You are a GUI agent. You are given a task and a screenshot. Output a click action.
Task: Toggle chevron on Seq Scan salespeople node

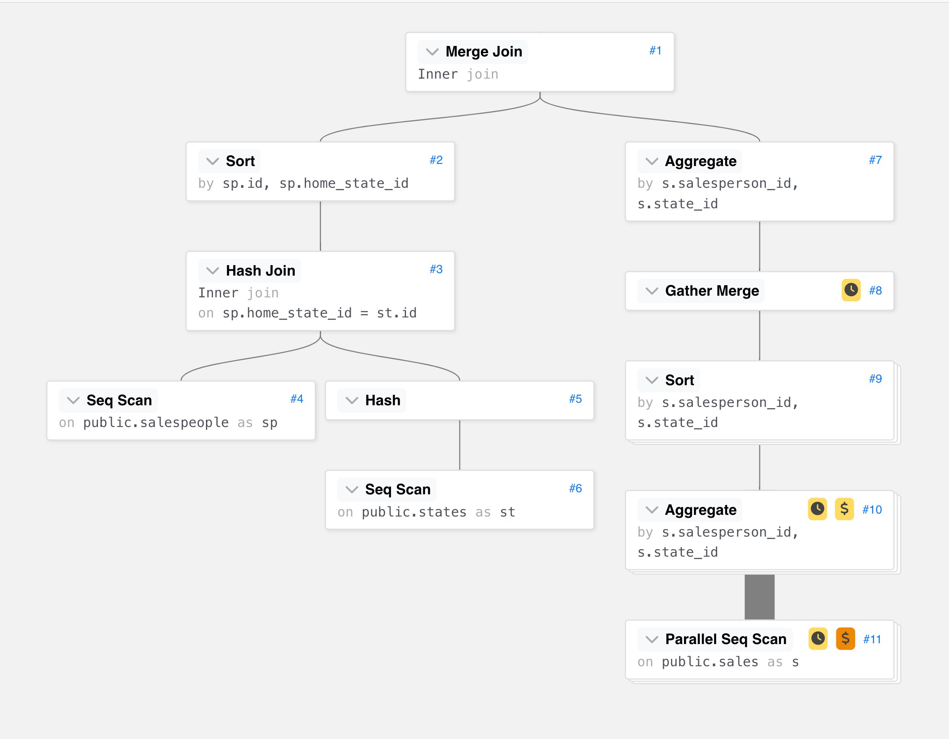click(73, 400)
